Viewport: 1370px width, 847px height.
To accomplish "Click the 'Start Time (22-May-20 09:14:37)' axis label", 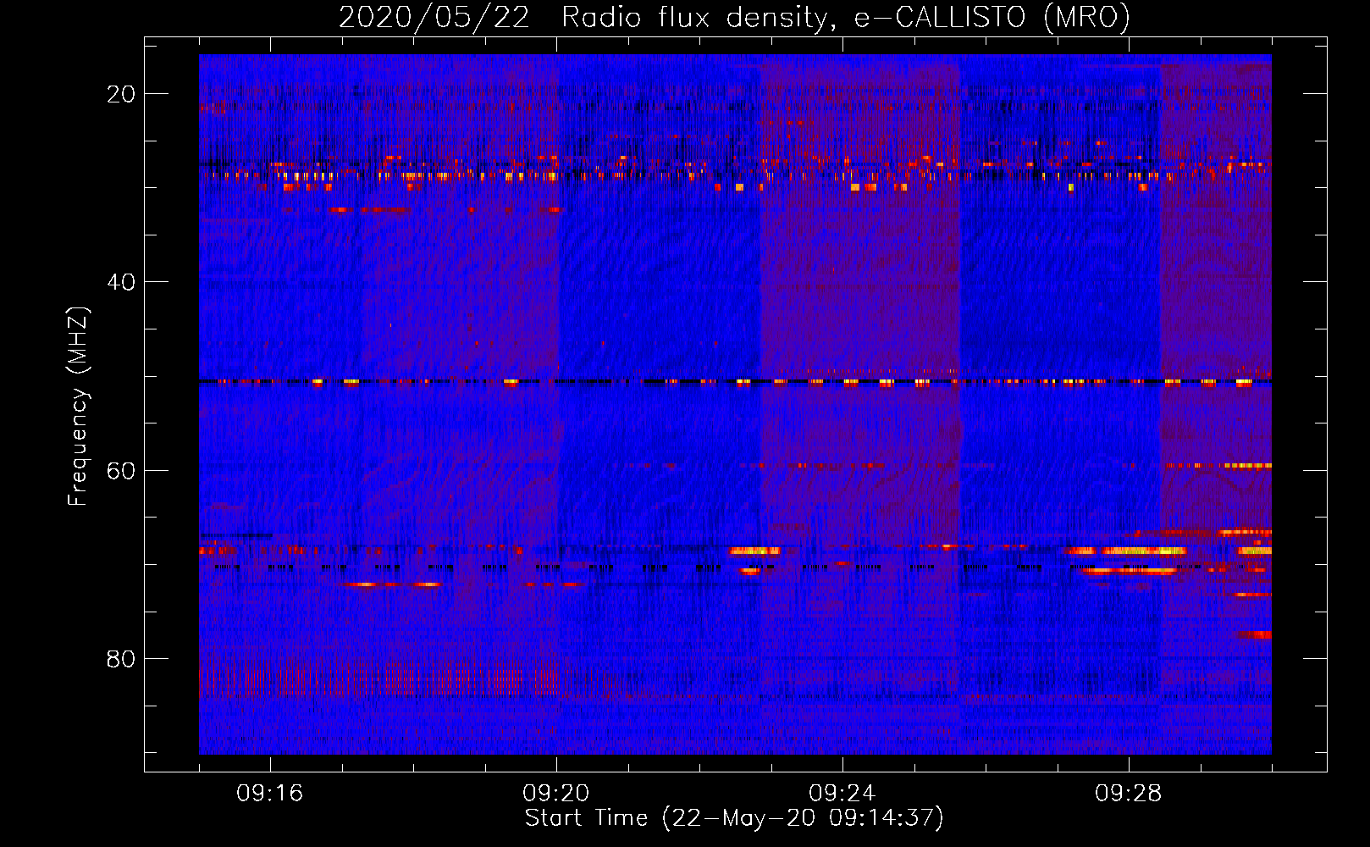I will 734,818.
